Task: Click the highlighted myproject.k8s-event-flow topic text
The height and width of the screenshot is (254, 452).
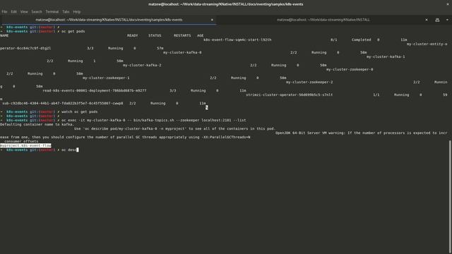Action: coord(25,145)
